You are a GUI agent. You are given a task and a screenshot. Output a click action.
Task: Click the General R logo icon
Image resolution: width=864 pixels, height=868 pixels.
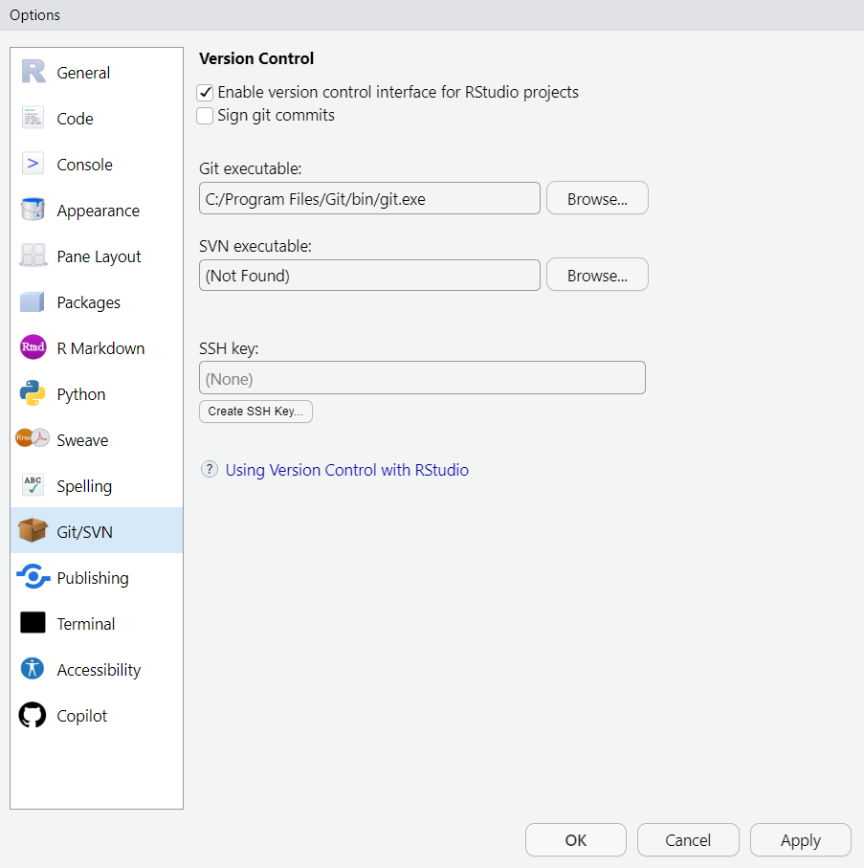tap(33, 72)
